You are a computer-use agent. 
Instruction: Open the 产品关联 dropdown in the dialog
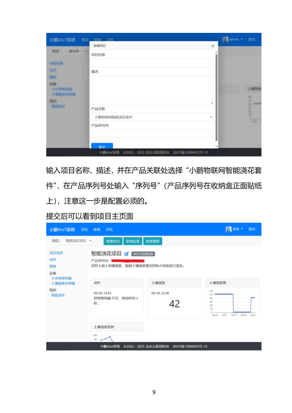(x=152, y=117)
